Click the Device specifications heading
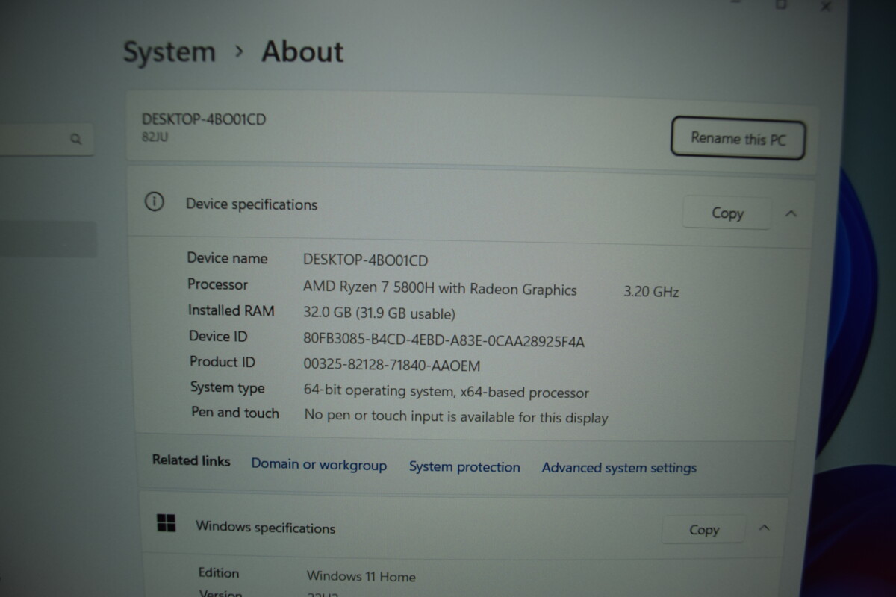Image resolution: width=896 pixels, height=597 pixels. pos(252,204)
